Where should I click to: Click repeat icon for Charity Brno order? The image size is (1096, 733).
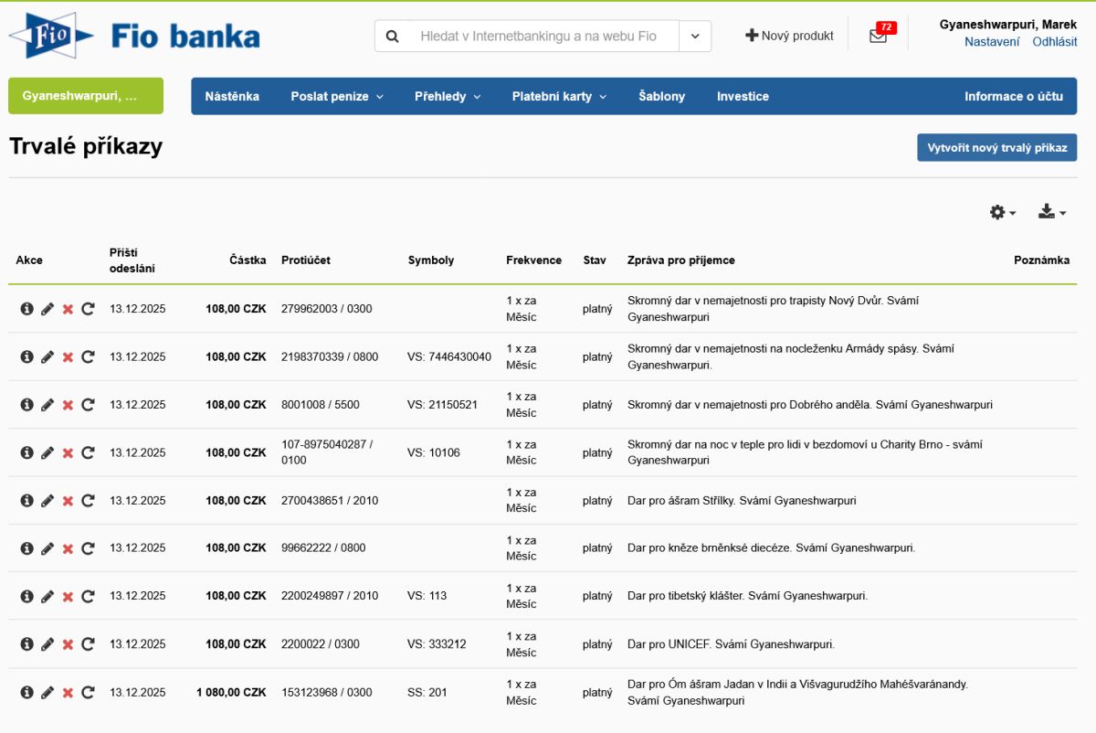click(x=88, y=452)
